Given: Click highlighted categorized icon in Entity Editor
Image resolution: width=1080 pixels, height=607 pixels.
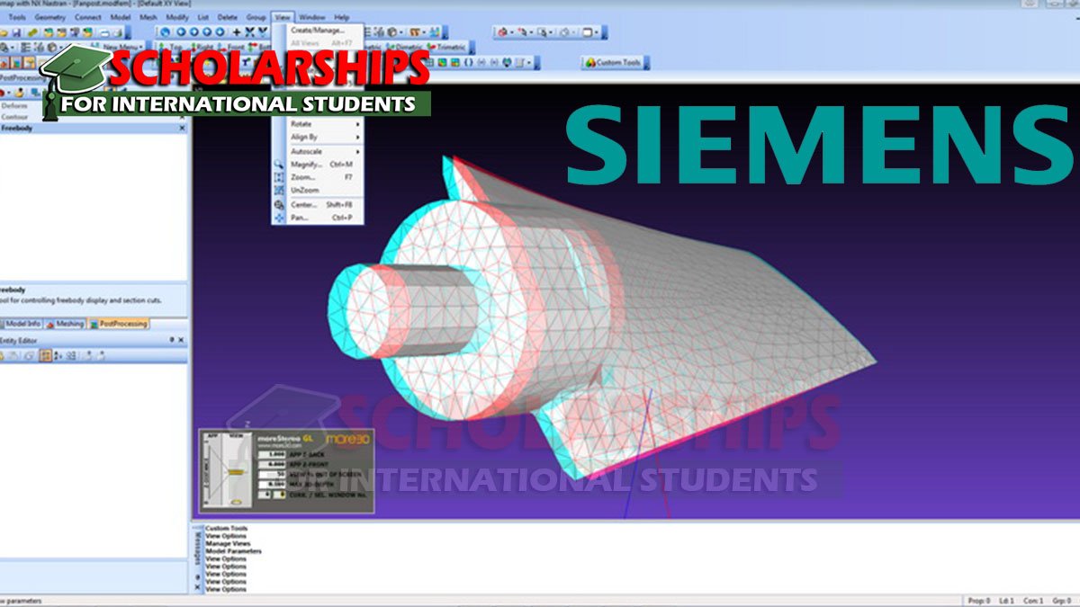Looking at the screenshot, I should (x=46, y=355).
